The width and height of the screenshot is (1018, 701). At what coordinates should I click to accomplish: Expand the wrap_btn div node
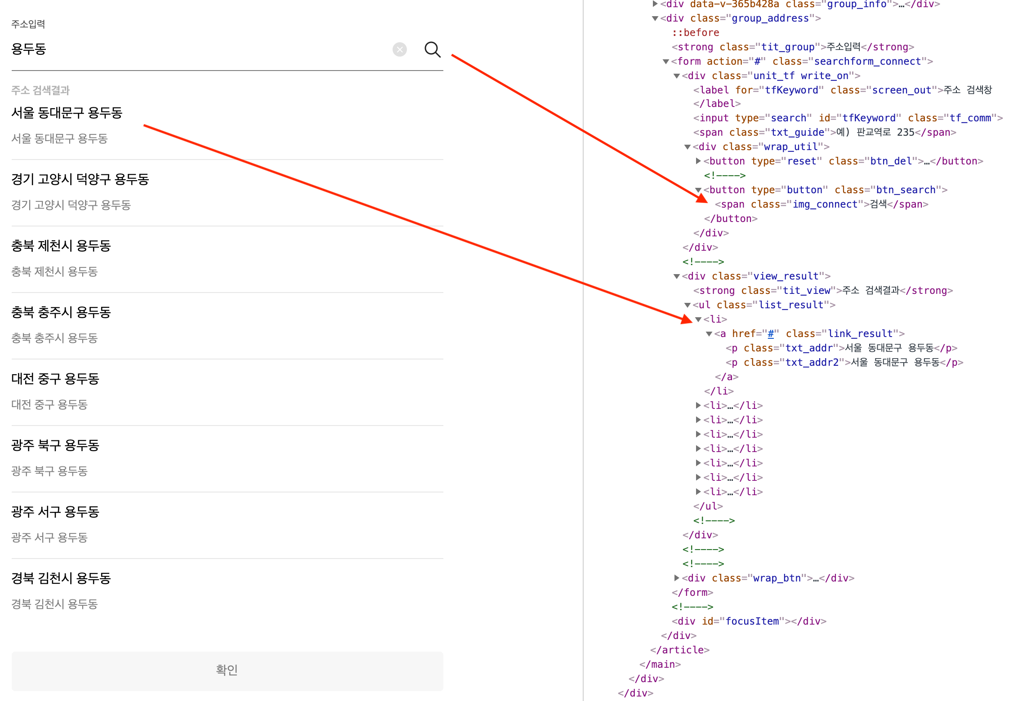point(677,578)
